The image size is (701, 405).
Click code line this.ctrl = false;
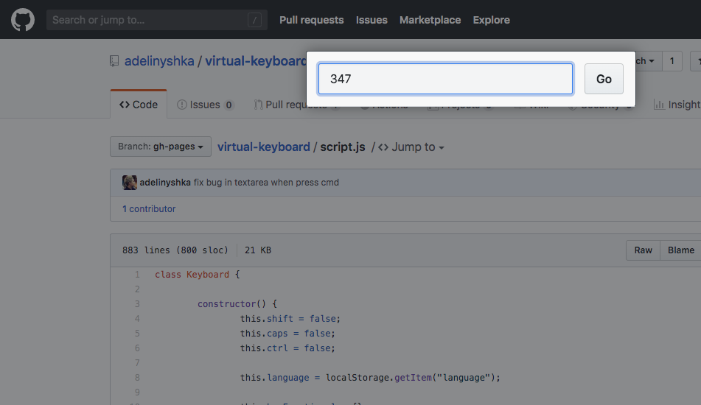click(x=287, y=348)
